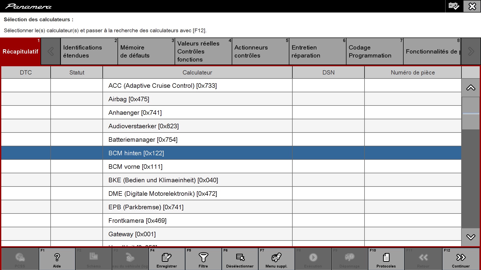The image size is (481, 270).
Task: Select Batteriemanager [0x754] row
Action: coord(231,139)
